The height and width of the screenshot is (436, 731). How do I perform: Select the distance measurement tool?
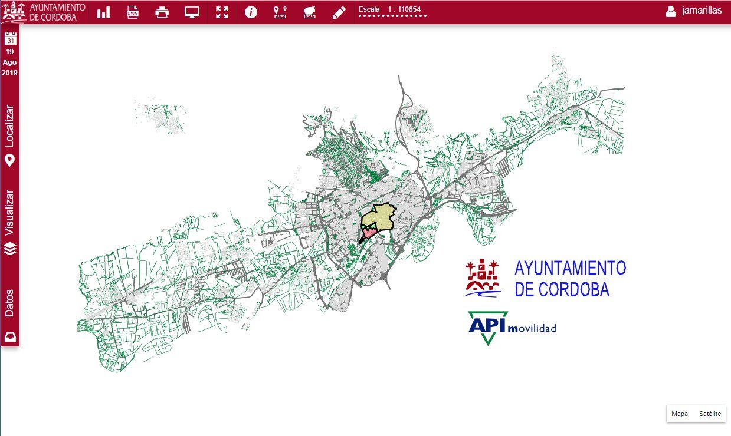point(280,12)
